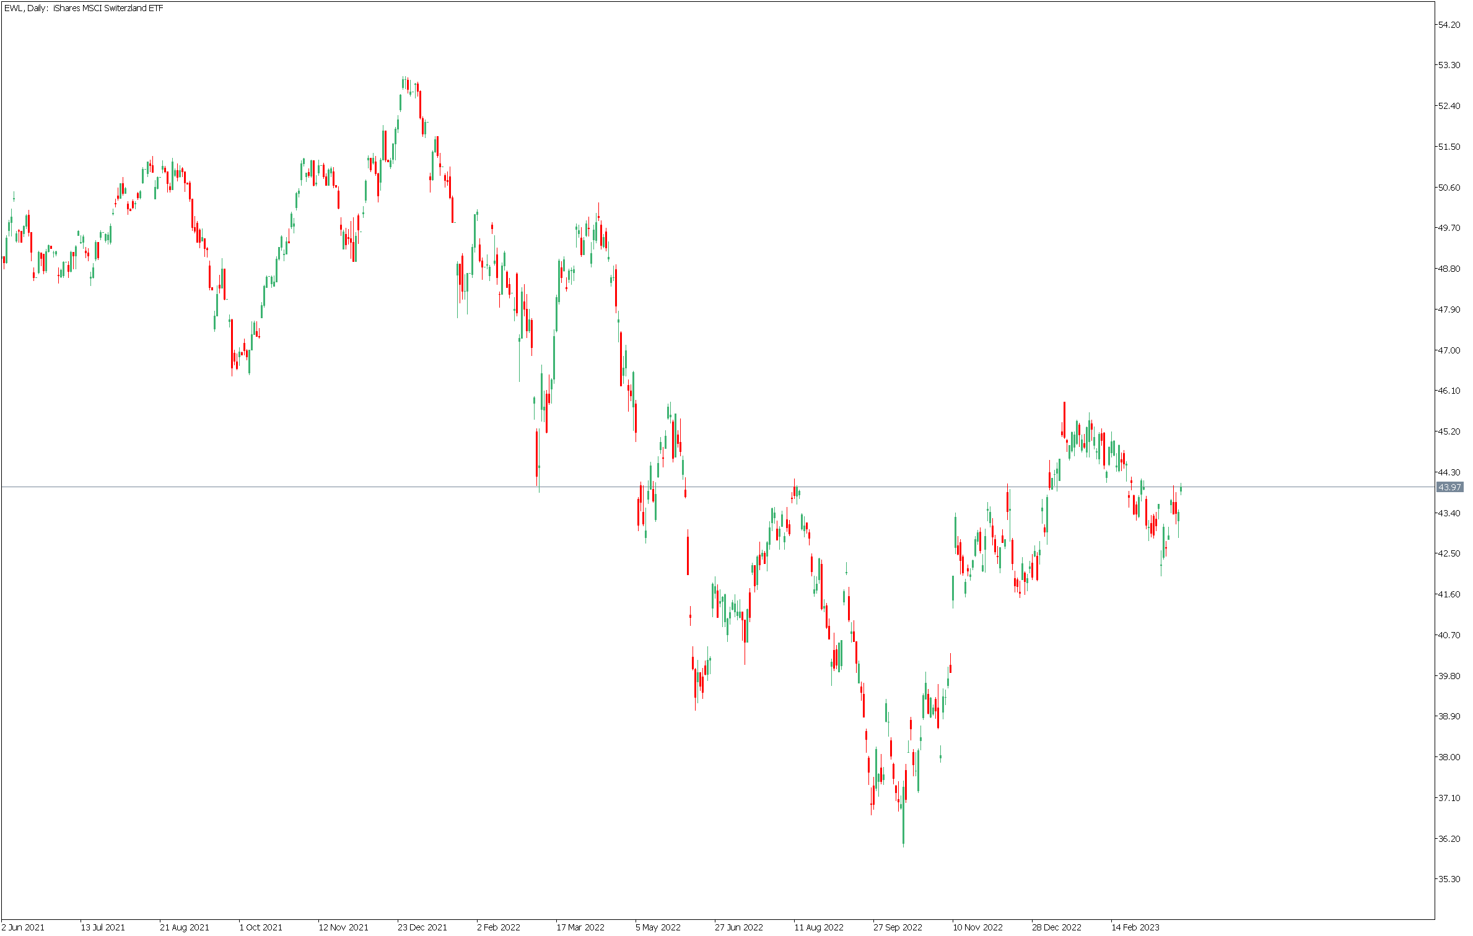
Task: Click the 51.50 price axis label
Action: pos(1449,147)
